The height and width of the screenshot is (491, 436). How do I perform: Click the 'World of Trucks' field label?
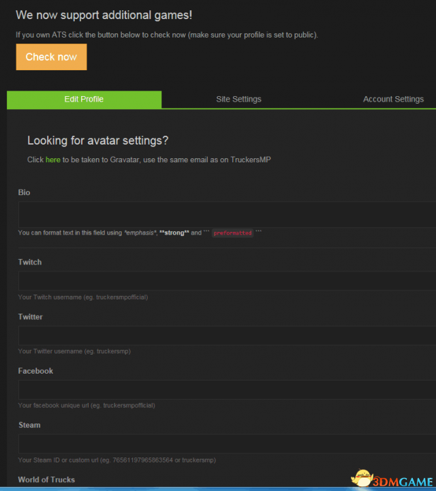pyautogui.click(x=46, y=479)
